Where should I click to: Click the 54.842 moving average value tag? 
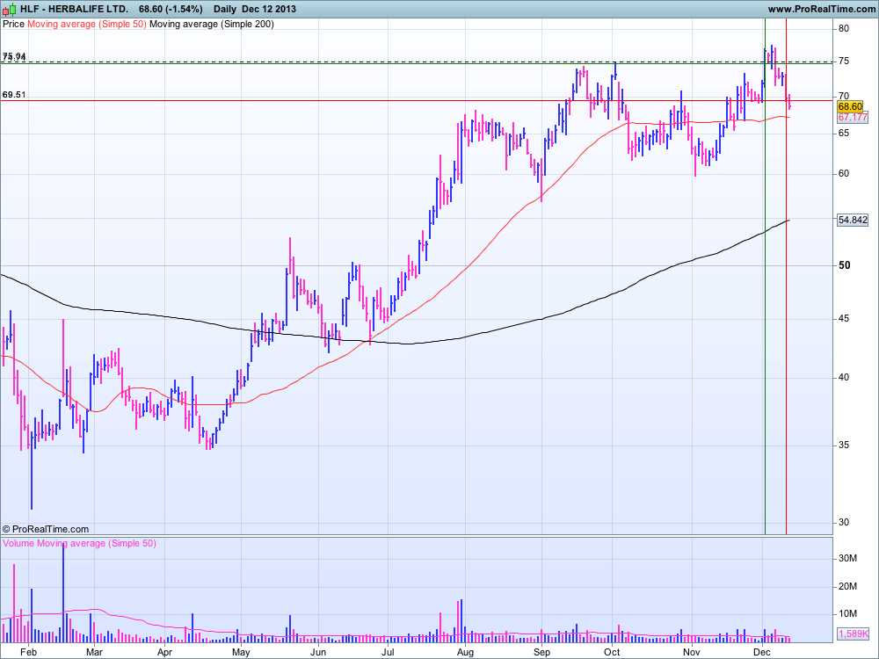(x=853, y=221)
